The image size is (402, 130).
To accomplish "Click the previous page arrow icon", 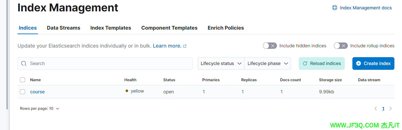I will [376, 109].
